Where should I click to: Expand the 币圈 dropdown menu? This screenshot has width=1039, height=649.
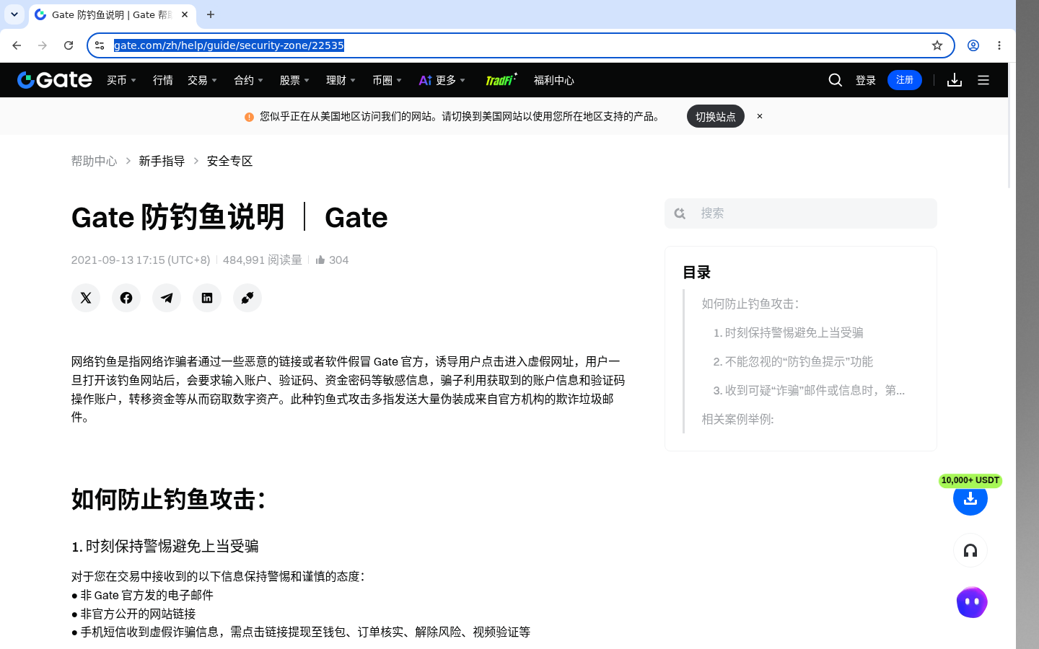pos(387,80)
